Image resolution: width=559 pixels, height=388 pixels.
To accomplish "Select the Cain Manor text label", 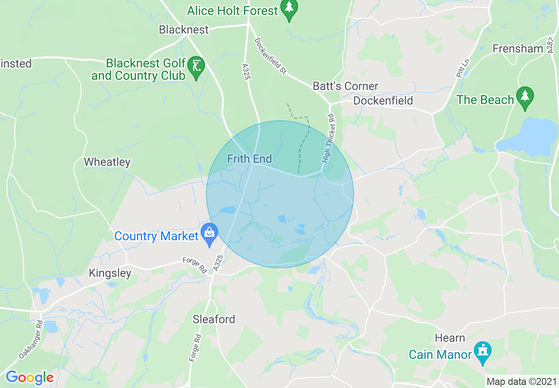I will point(440,354).
